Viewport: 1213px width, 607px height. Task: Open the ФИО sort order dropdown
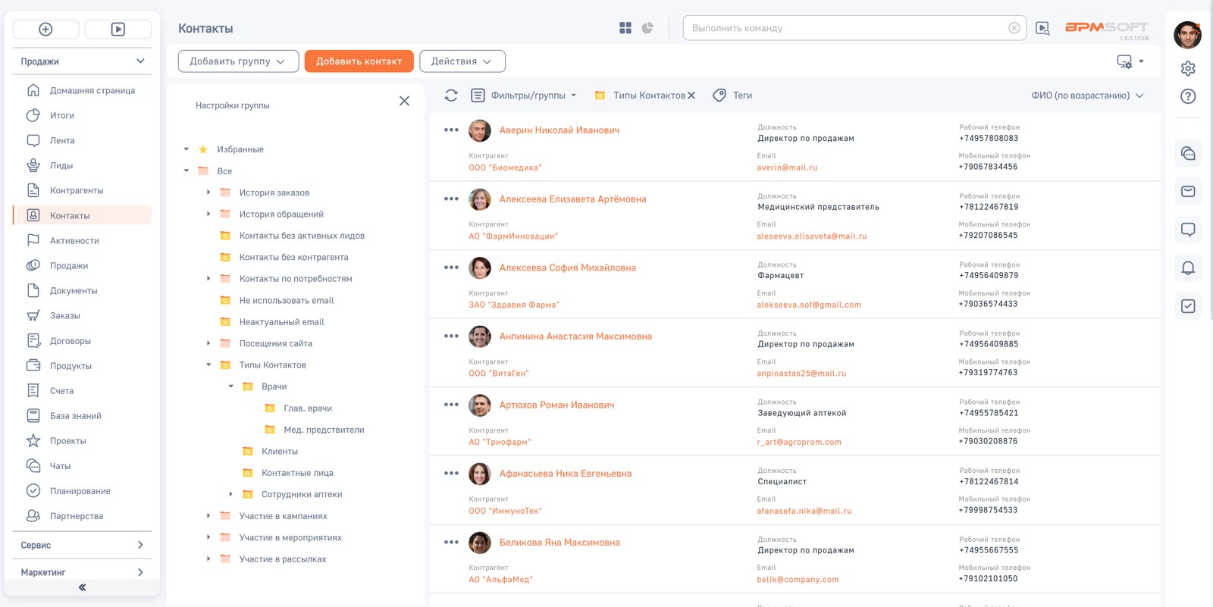pyautogui.click(x=1087, y=95)
